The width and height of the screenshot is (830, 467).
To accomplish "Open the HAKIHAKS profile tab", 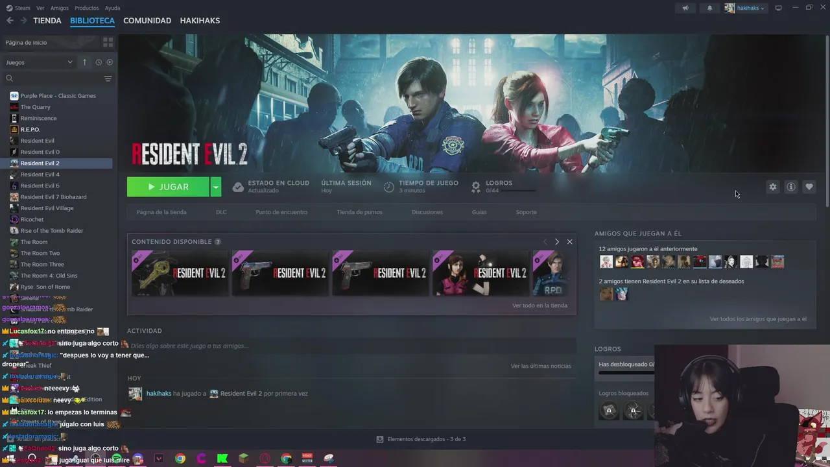I will (200, 21).
